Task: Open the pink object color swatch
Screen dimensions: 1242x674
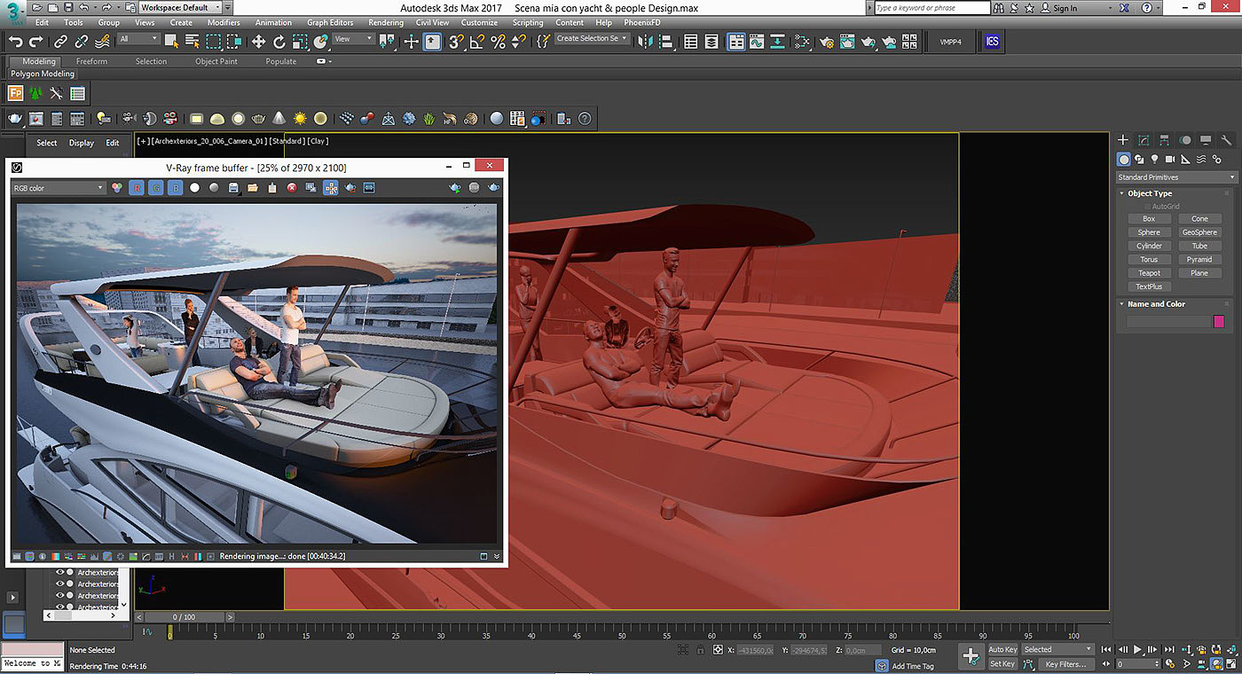Action: [1219, 322]
